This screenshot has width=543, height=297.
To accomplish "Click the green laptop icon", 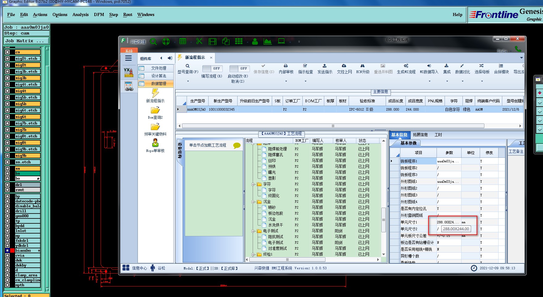I will click(281, 41).
